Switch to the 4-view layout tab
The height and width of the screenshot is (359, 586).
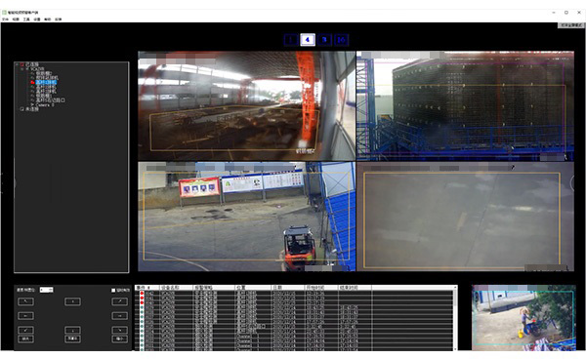pos(308,40)
